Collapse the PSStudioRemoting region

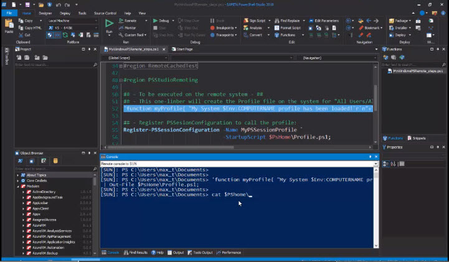click(x=121, y=80)
